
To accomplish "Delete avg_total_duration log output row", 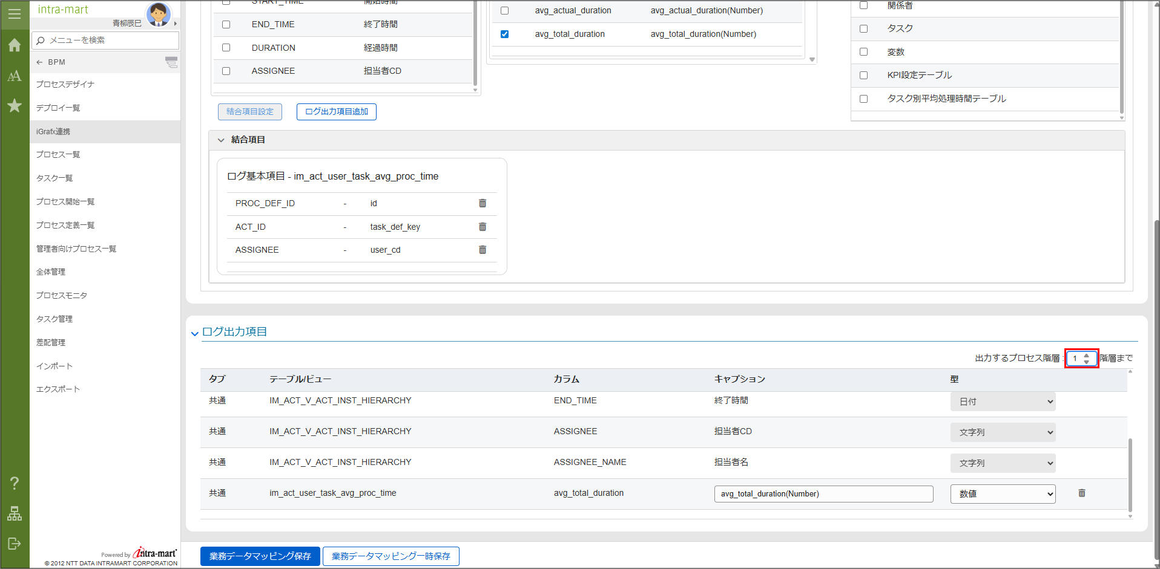I will coord(1082,493).
